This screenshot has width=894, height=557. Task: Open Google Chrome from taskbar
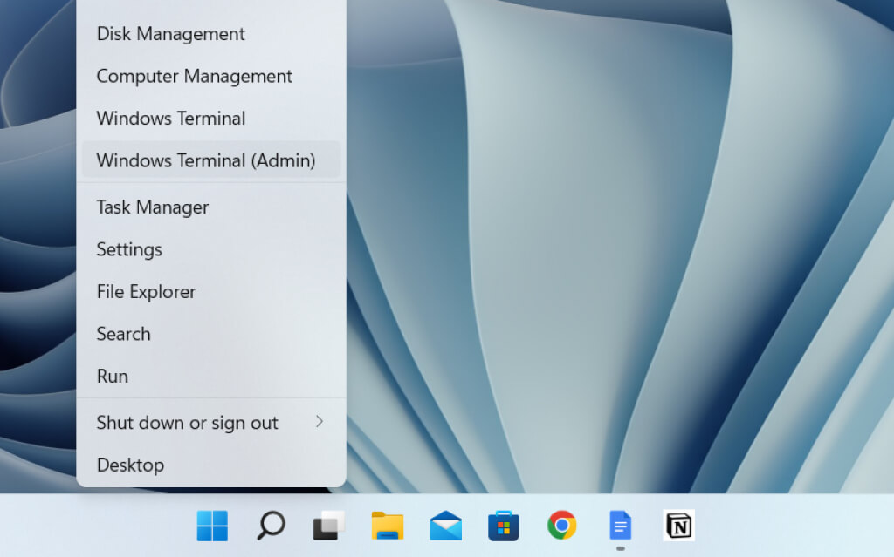561,525
